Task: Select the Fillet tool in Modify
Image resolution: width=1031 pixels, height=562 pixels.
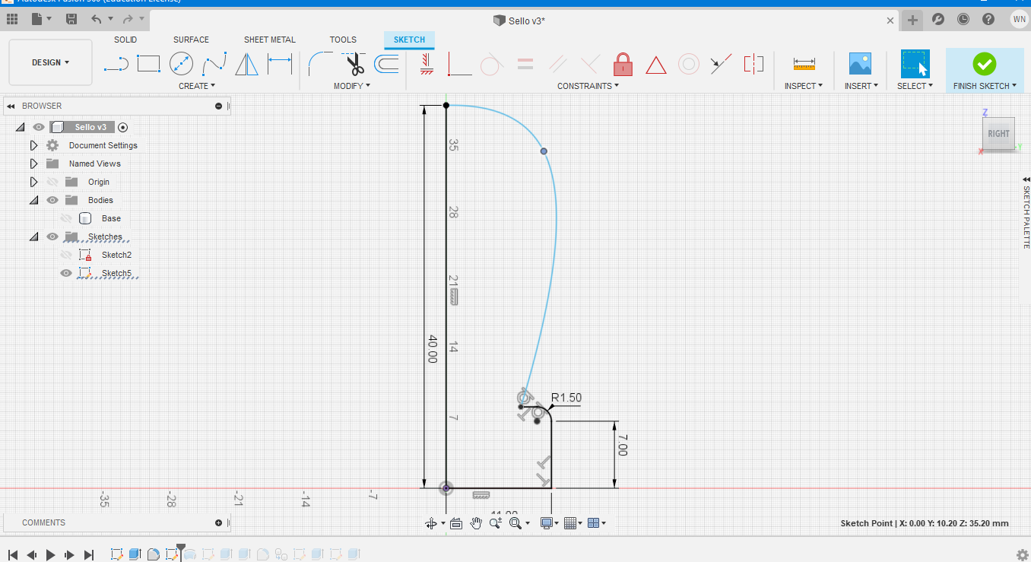Action: coord(321,65)
